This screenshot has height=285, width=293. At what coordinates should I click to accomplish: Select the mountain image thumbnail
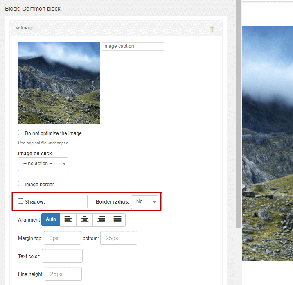pos(59,83)
